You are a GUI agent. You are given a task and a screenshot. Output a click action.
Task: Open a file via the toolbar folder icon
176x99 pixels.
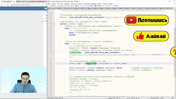tap(51, 6)
